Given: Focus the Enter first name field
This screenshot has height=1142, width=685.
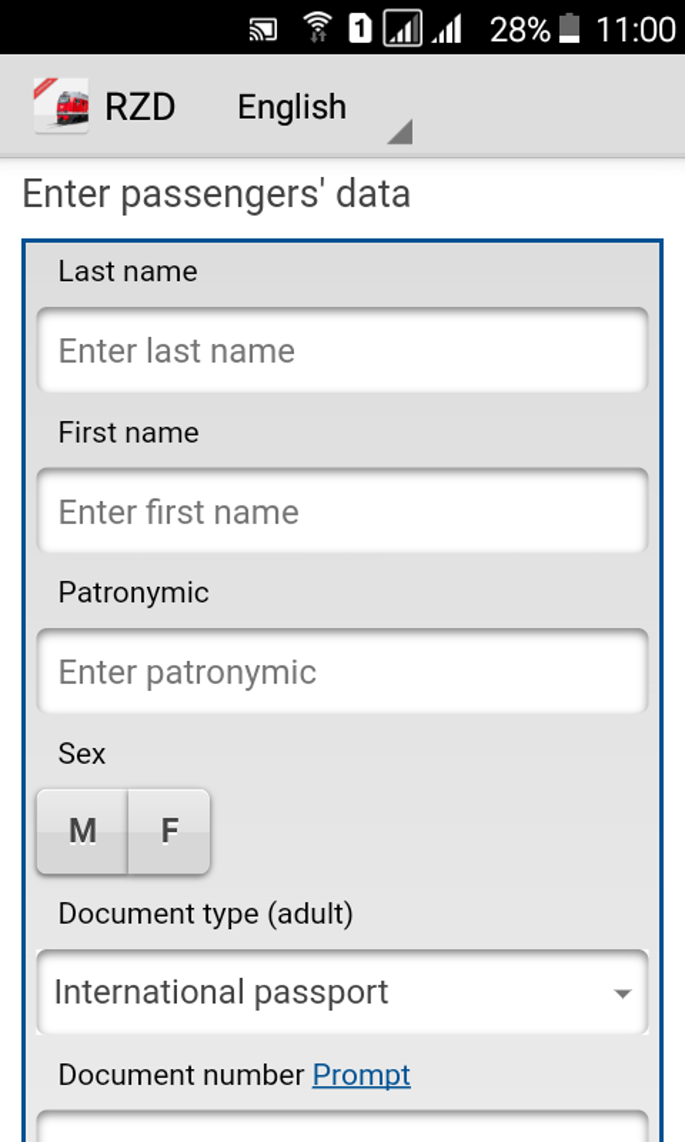Looking at the screenshot, I should [x=342, y=512].
